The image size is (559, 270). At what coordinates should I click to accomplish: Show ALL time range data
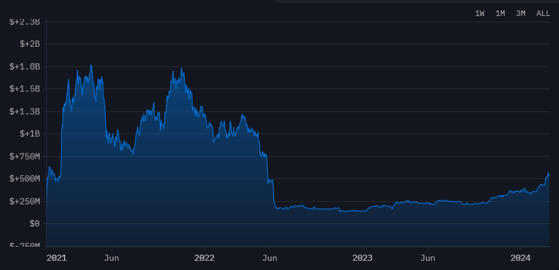pyautogui.click(x=543, y=13)
